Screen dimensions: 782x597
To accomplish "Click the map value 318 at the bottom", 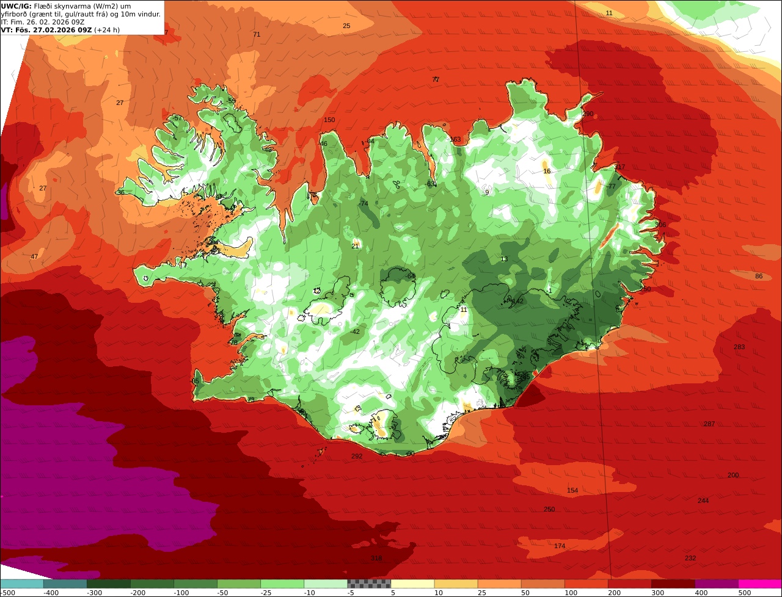I will [x=376, y=559].
